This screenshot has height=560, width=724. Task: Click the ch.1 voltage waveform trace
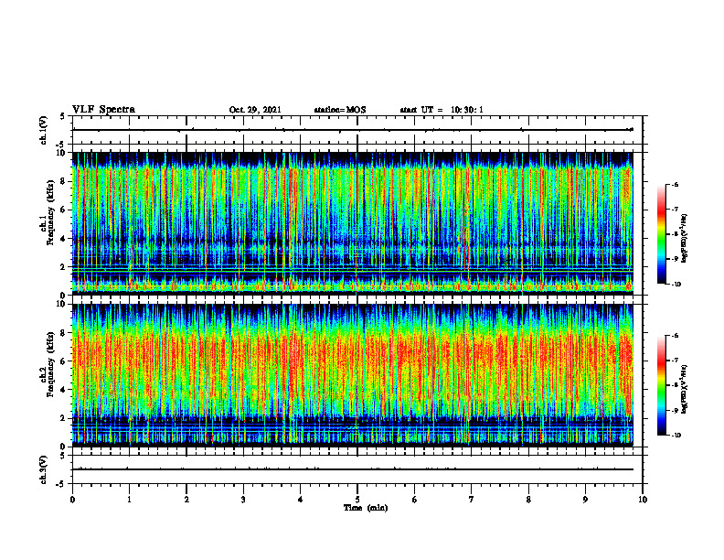[x=352, y=130]
